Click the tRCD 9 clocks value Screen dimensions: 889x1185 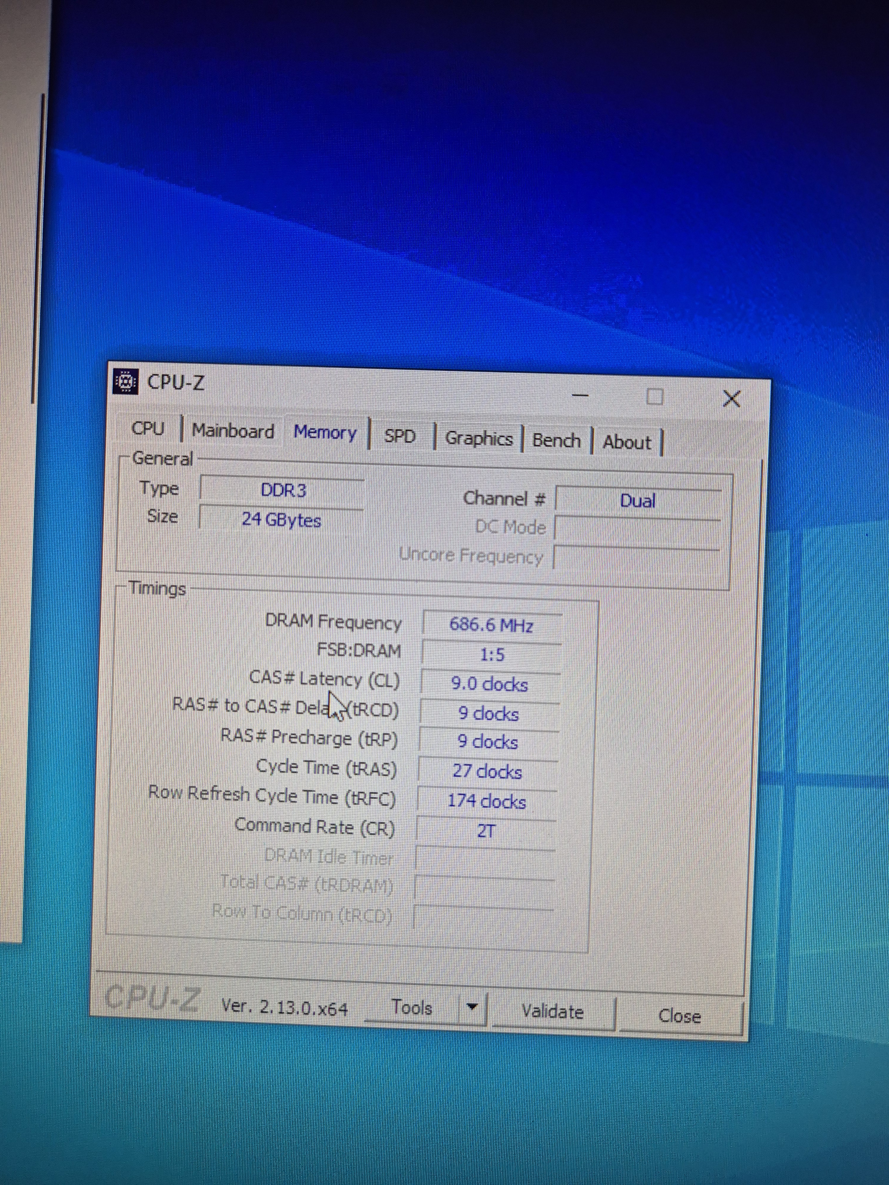489,714
